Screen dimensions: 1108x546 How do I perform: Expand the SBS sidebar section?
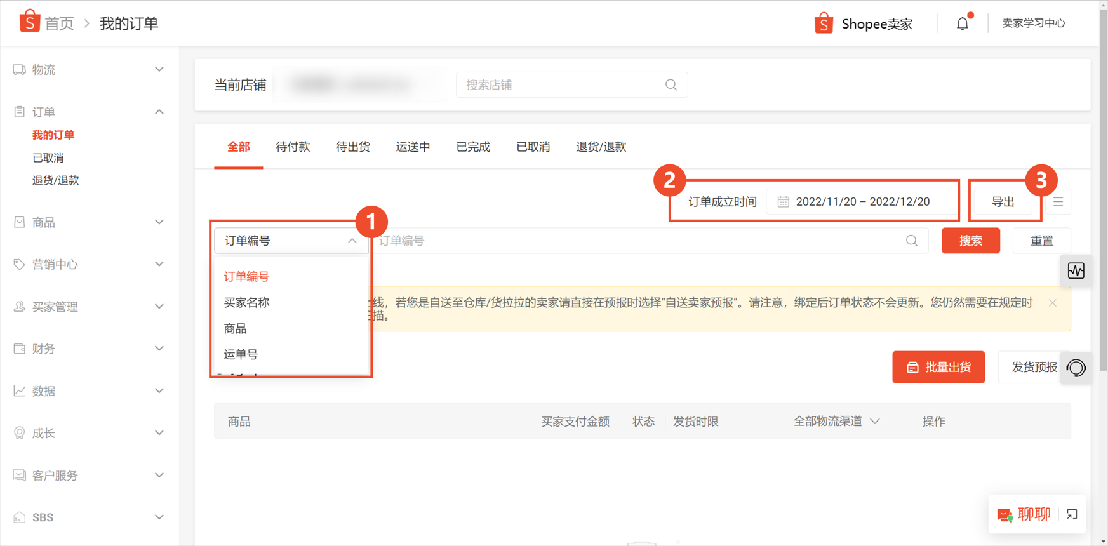point(159,517)
